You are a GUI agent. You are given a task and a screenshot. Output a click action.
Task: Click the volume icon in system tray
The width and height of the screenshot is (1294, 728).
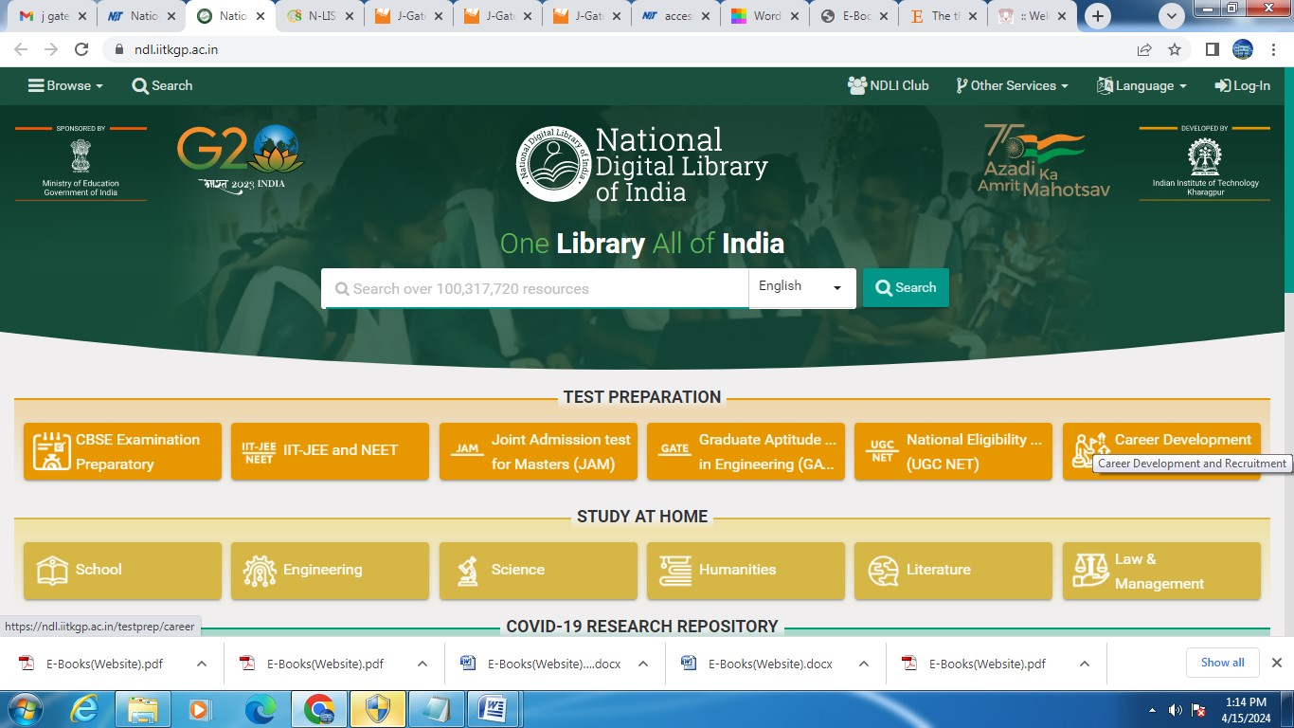click(1176, 709)
